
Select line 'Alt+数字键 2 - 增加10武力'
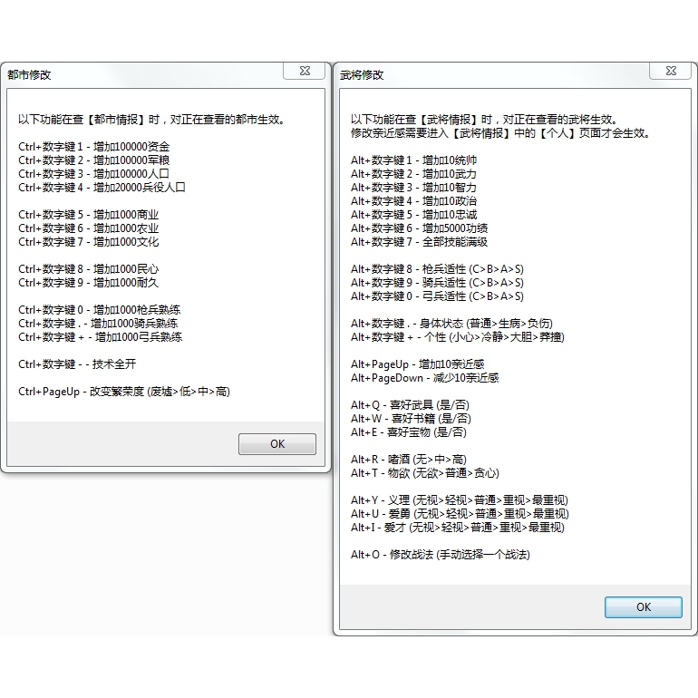(x=413, y=174)
